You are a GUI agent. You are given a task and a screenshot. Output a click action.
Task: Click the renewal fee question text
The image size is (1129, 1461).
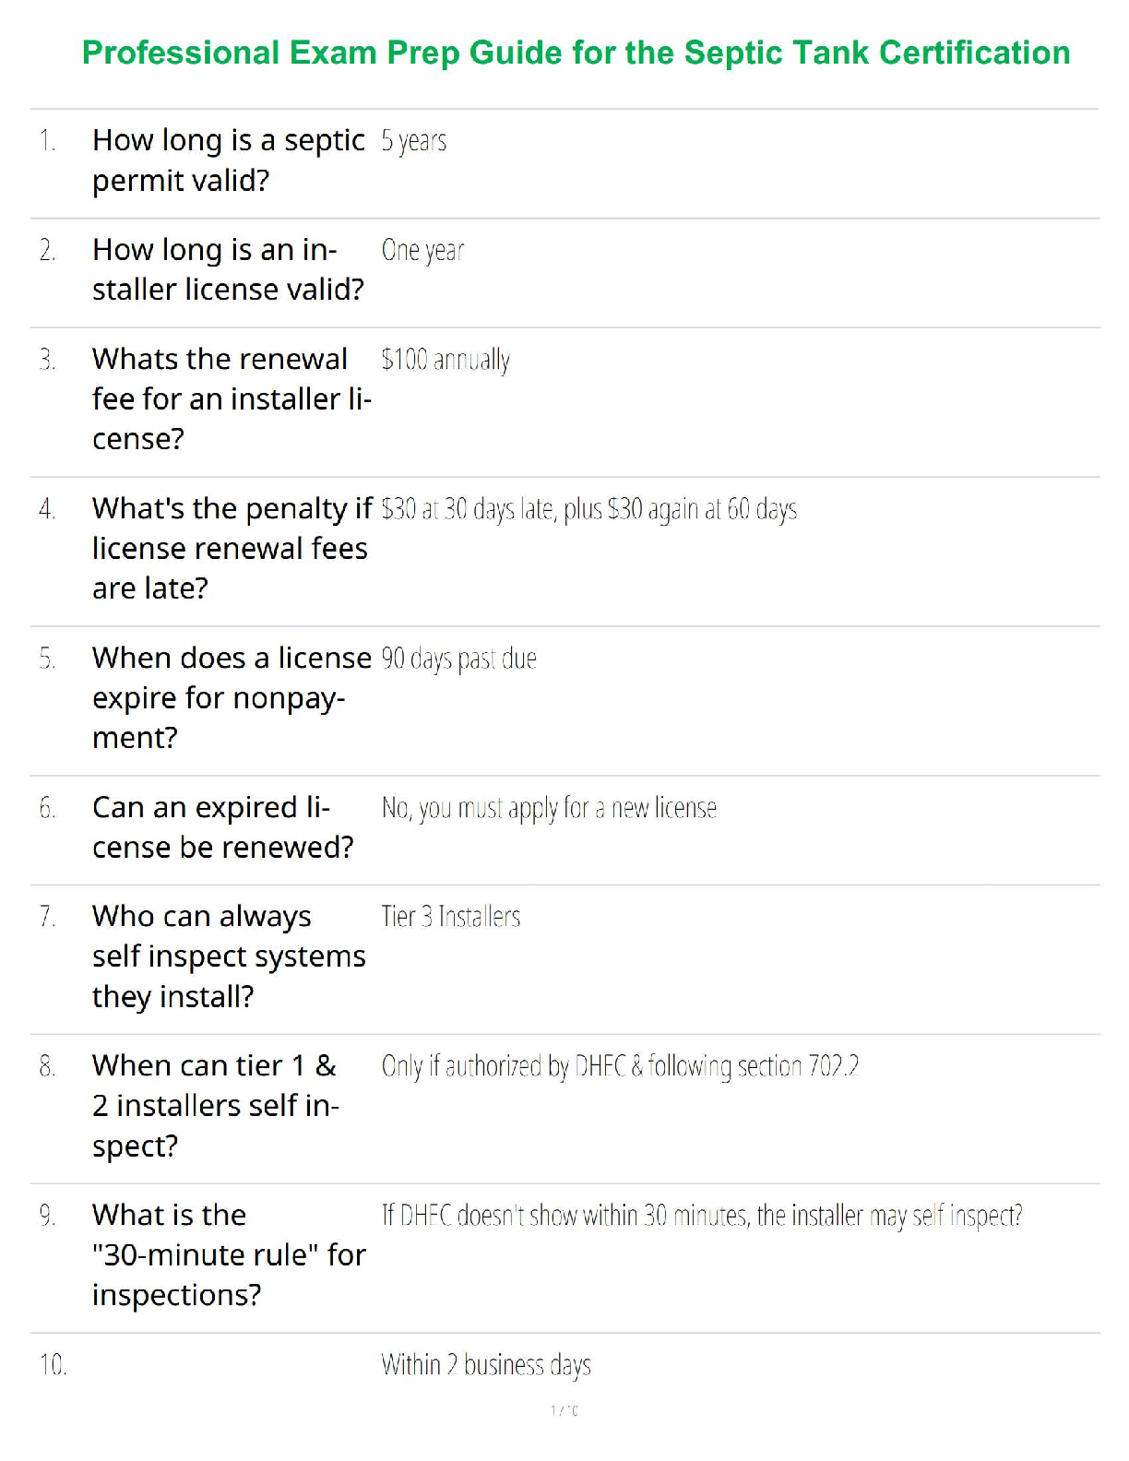(231, 398)
